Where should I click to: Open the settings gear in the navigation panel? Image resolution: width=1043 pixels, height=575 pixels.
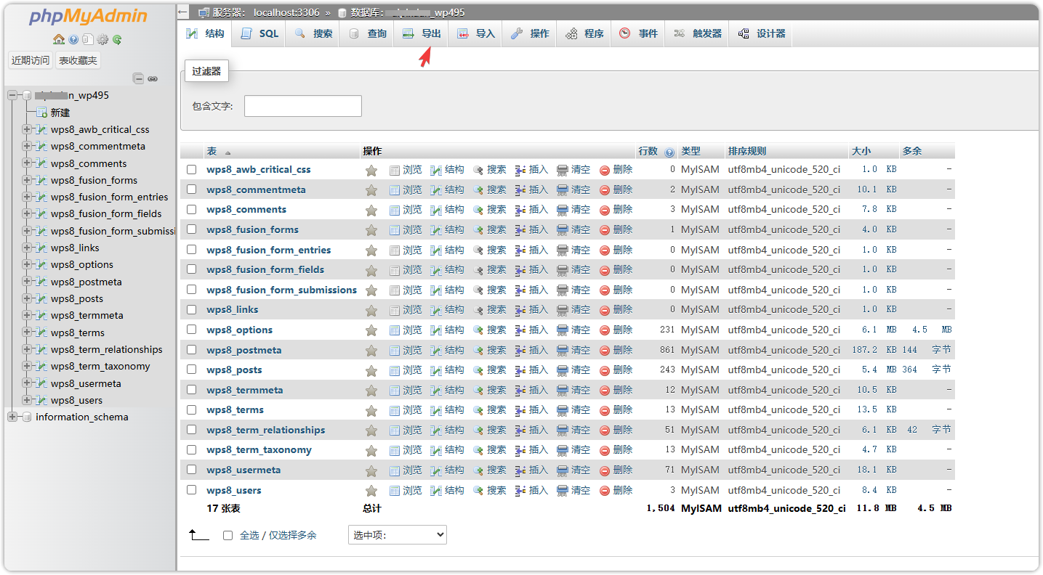102,39
